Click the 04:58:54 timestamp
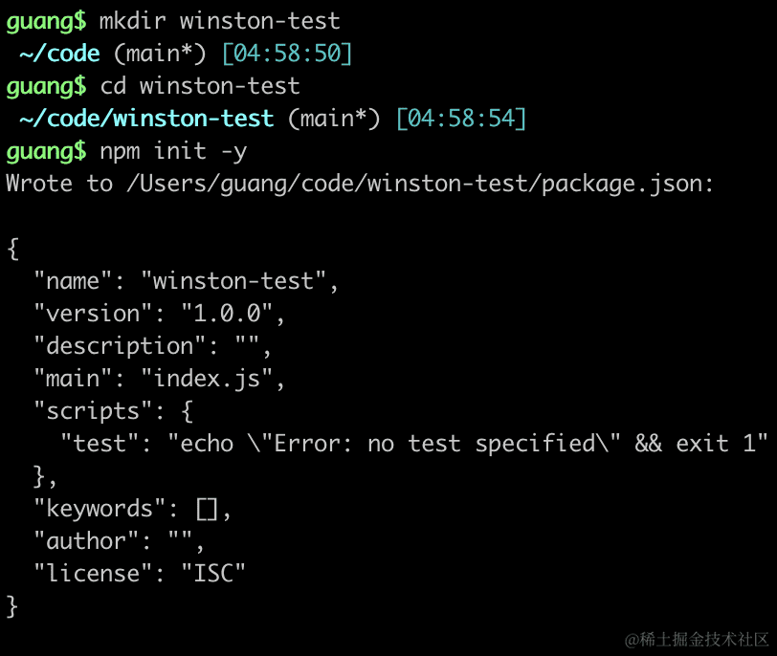777x656 pixels. 461,119
